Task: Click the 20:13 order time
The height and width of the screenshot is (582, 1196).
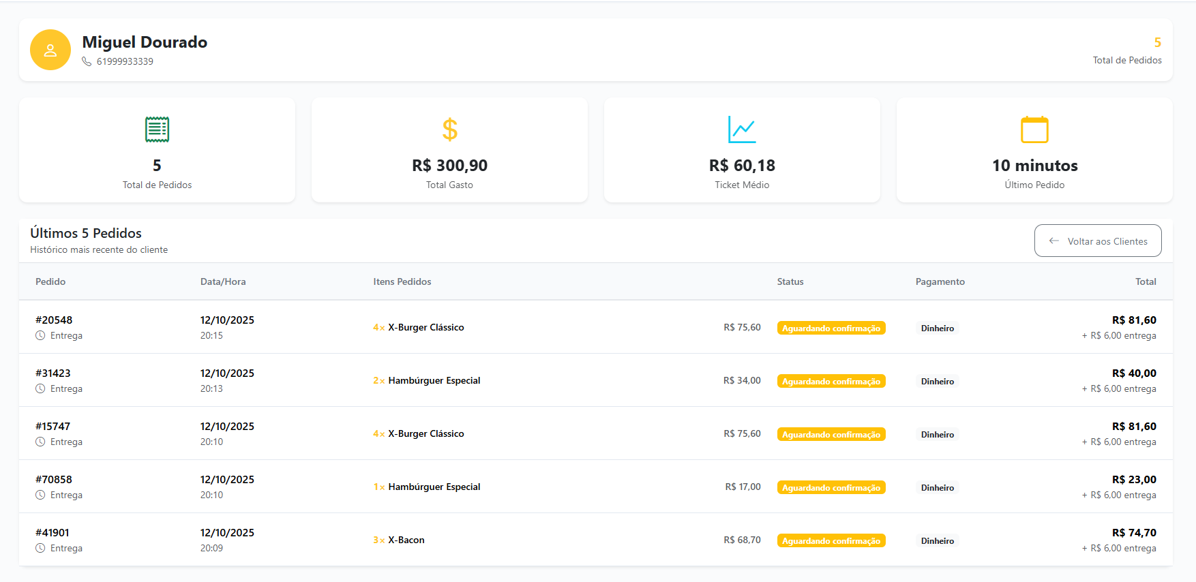Action: [211, 388]
